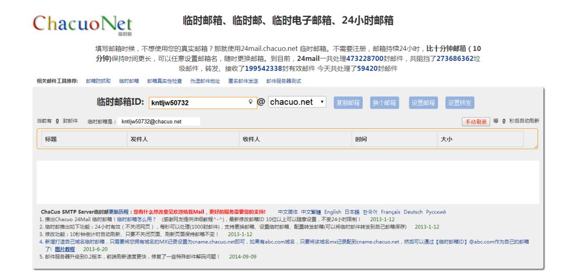Open the 更新历程 link

click(x=119, y=212)
